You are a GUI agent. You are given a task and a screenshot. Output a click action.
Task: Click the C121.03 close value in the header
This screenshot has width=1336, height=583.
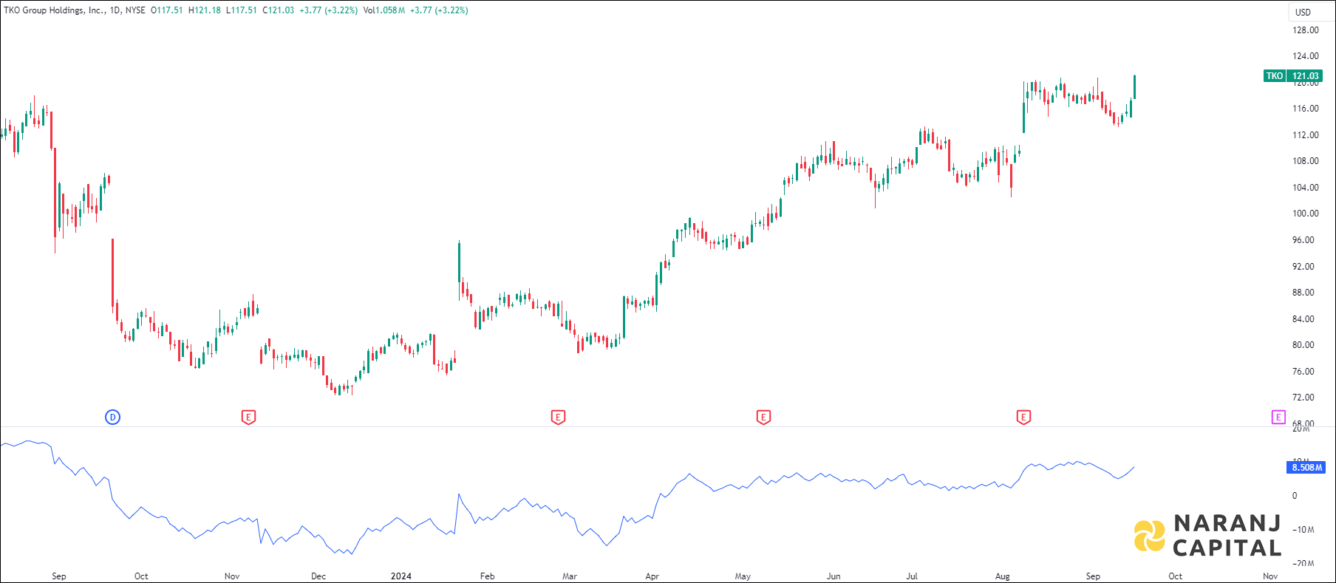[x=279, y=10]
